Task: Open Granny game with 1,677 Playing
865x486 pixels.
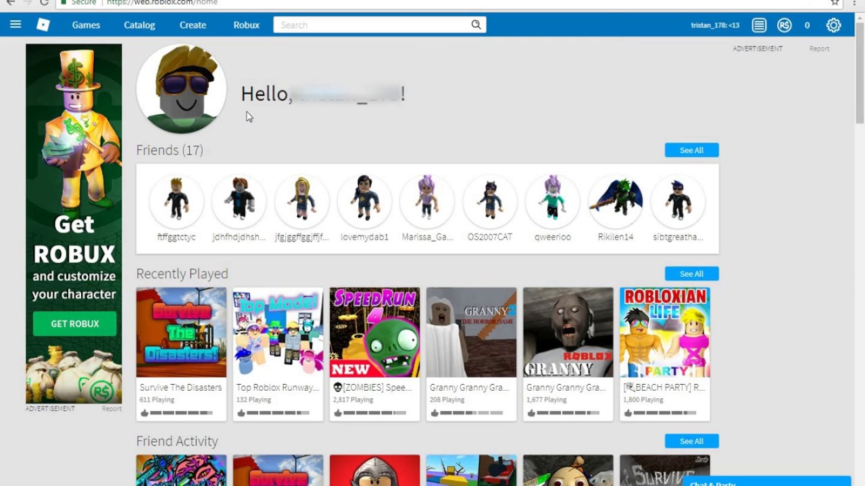Action: (x=568, y=332)
